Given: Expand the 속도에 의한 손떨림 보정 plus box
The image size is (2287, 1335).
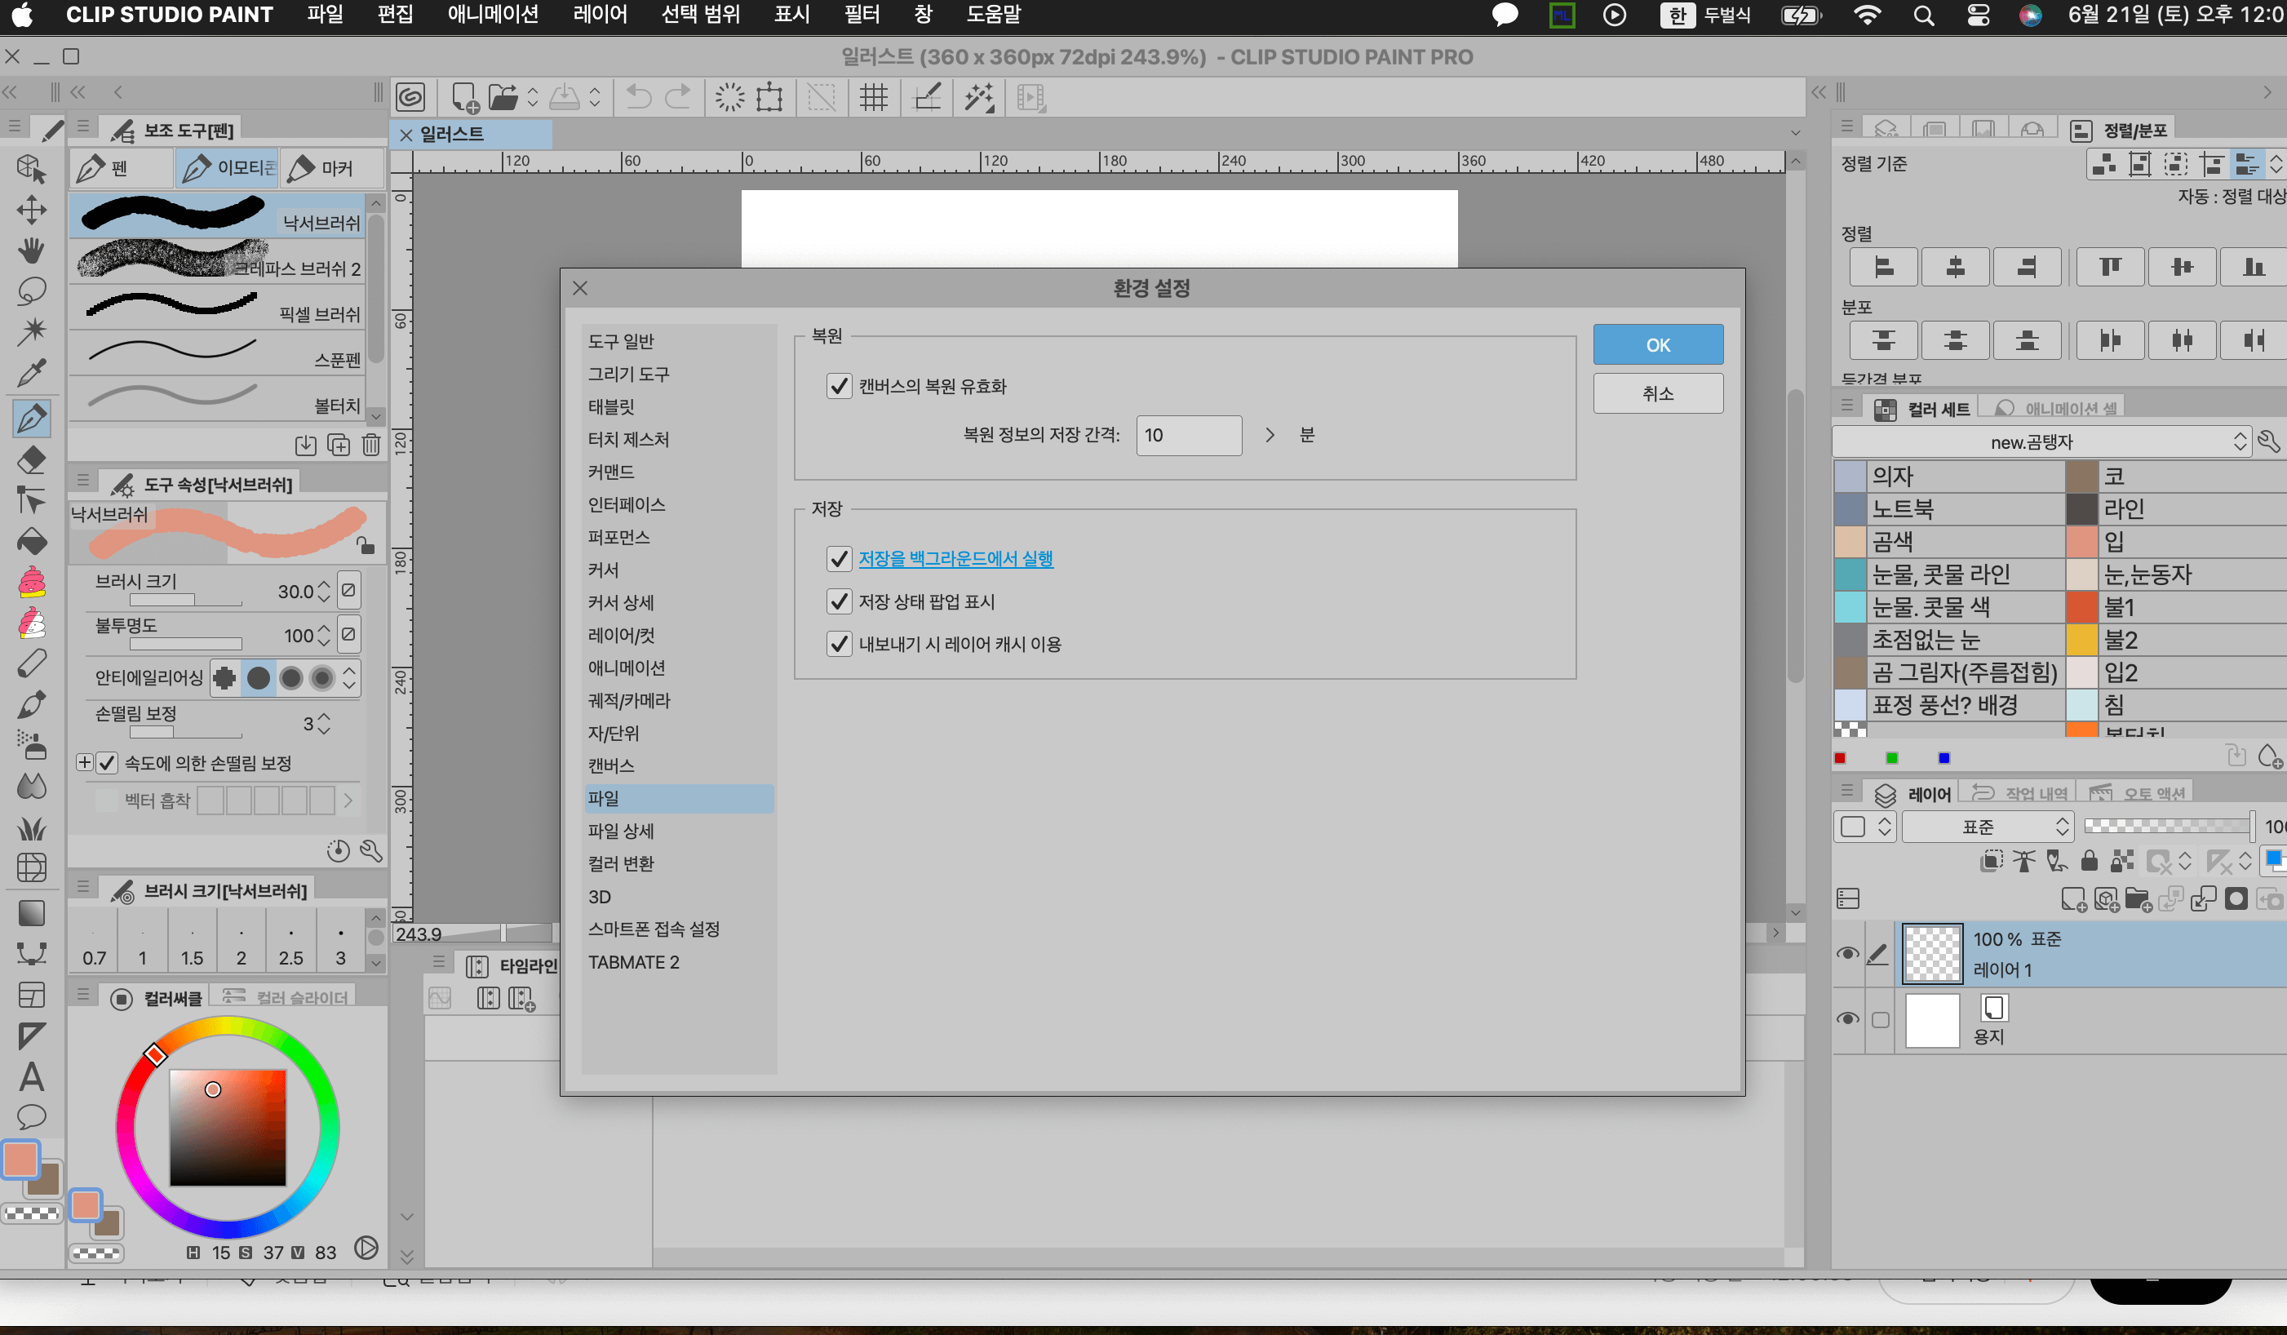Looking at the screenshot, I should [x=83, y=762].
